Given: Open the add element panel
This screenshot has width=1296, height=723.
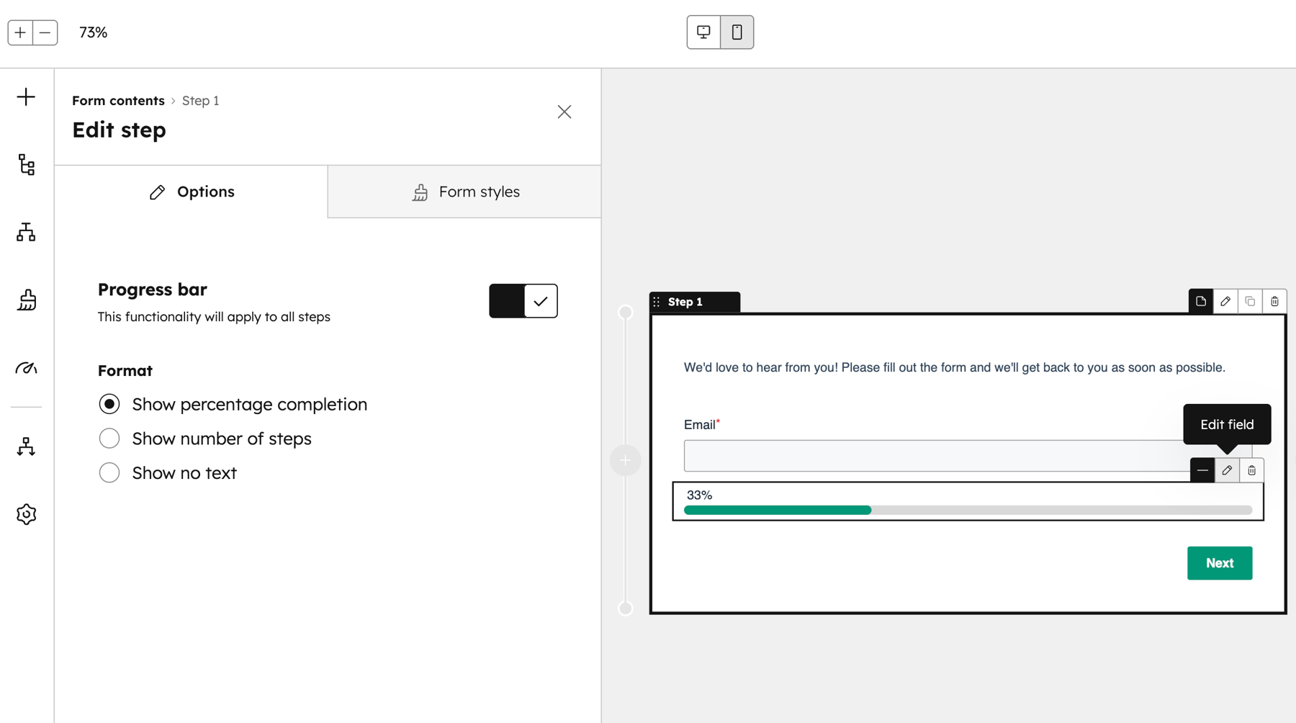Looking at the screenshot, I should click(x=26, y=96).
